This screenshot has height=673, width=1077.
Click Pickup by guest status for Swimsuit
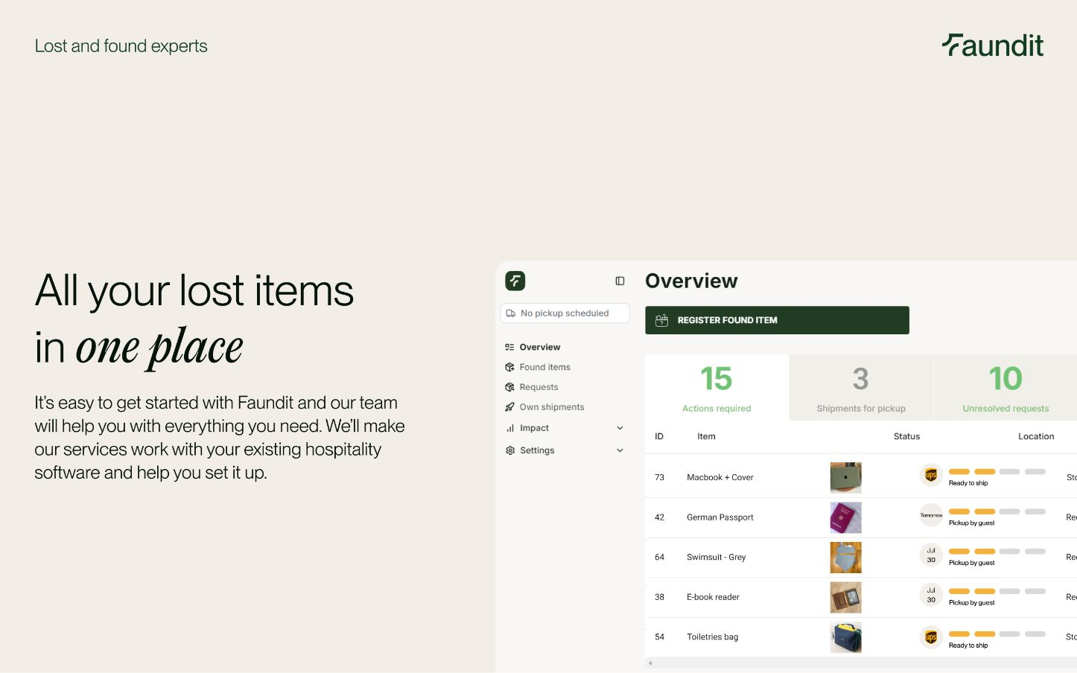tap(972, 563)
